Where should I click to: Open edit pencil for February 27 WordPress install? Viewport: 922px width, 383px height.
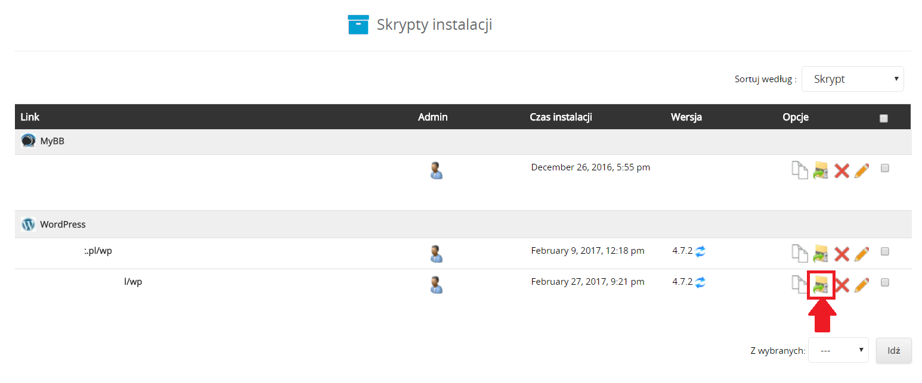pos(862,285)
